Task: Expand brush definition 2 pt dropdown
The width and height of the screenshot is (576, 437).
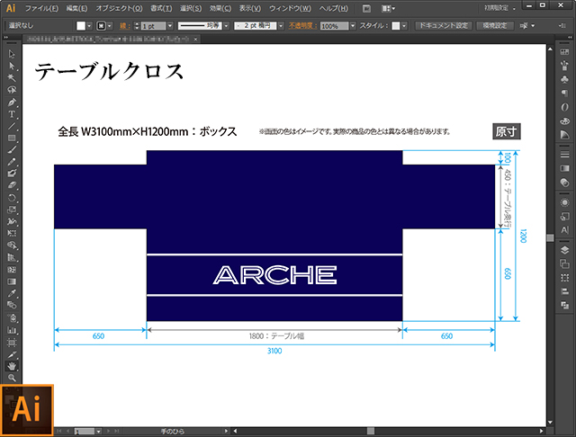Action: click(x=281, y=26)
